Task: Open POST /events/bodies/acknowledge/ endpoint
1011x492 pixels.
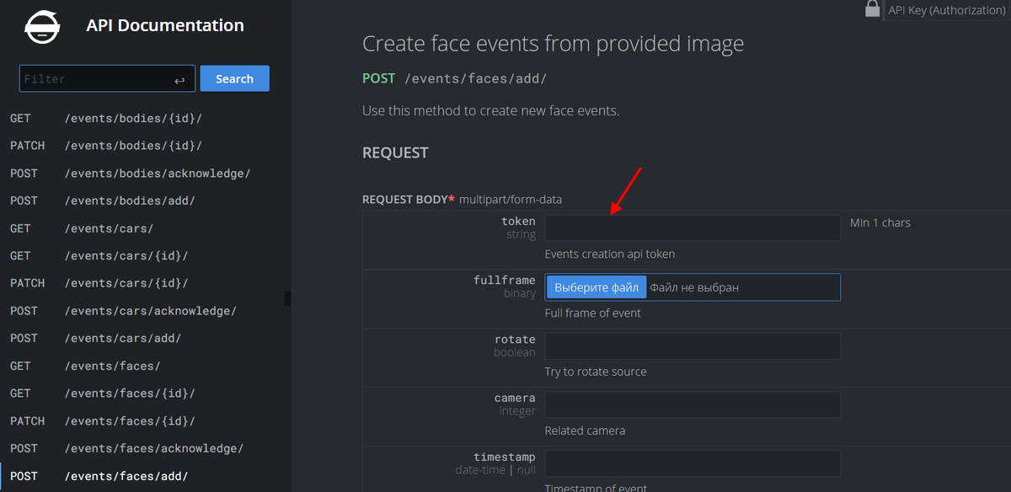Action: click(x=157, y=174)
